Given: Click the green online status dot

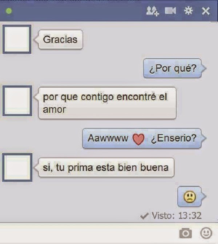Looking at the screenshot, I should coord(9,11).
